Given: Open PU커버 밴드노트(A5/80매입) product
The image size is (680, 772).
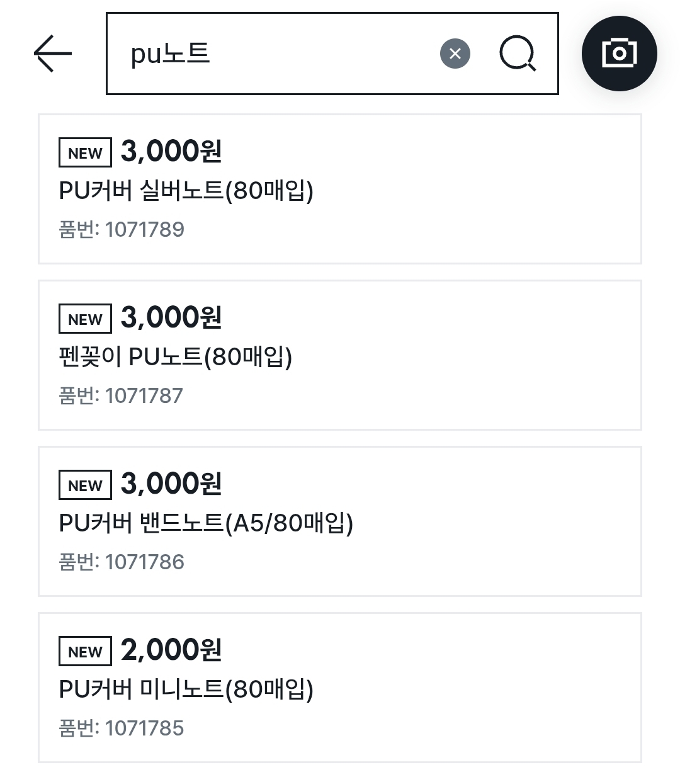Looking at the screenshot, I should point(206,523).
